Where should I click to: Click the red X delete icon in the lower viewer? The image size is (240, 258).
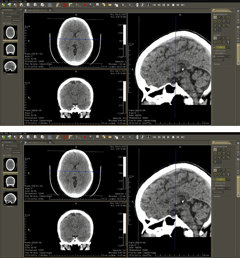pos(85,137)
